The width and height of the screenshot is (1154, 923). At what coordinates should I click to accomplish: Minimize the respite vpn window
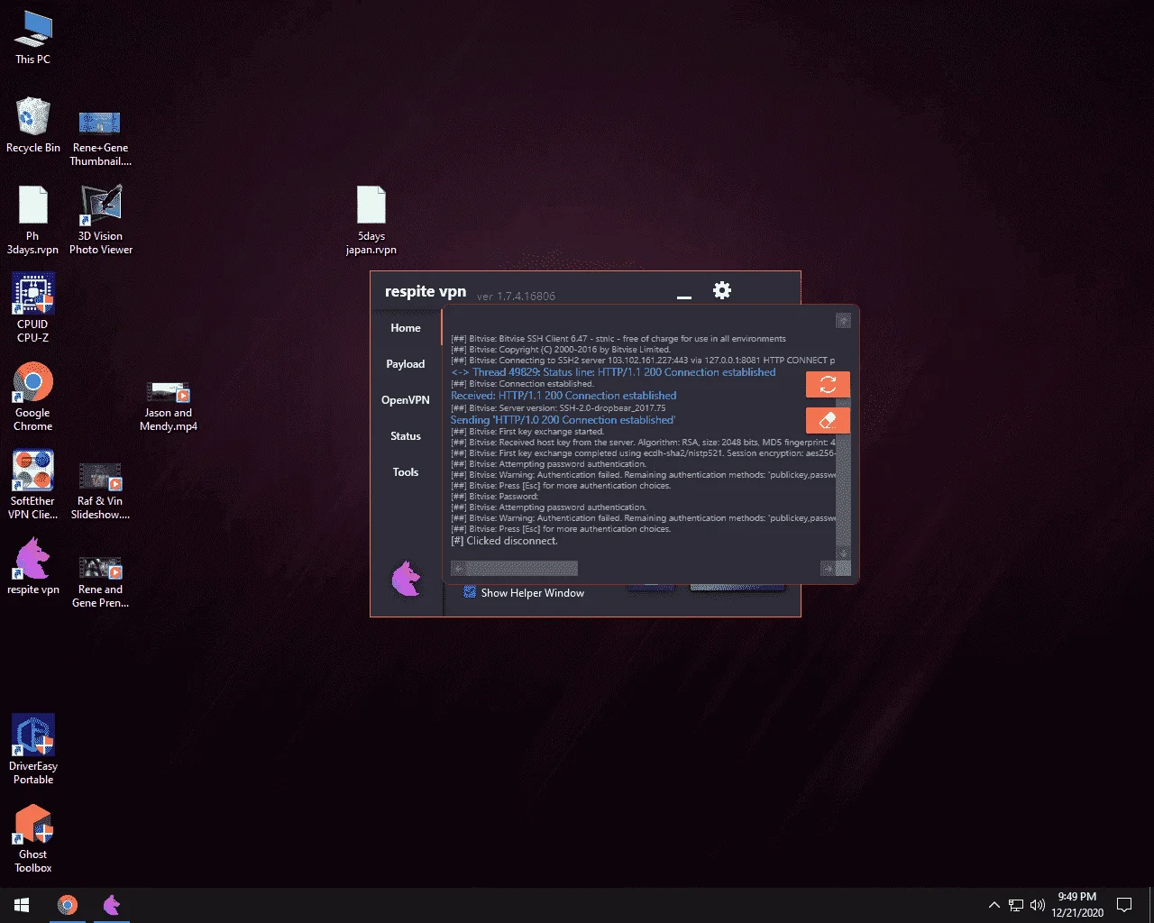tap(684, 297)
